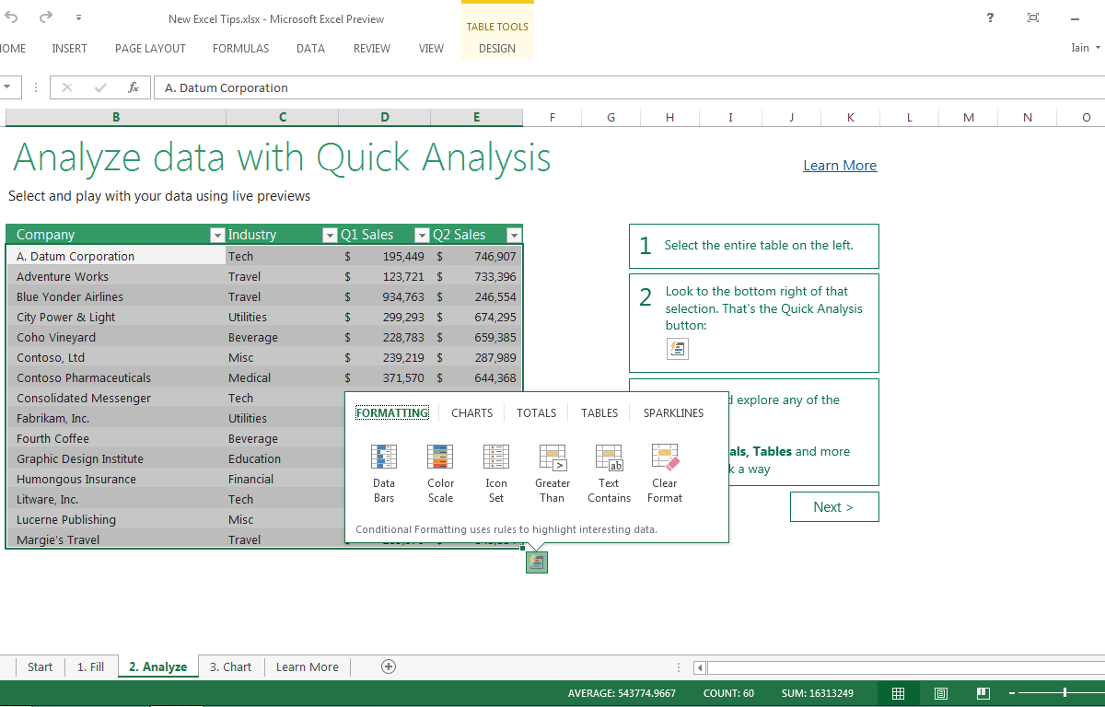Apply Color Scale formatting

(440, 473)
